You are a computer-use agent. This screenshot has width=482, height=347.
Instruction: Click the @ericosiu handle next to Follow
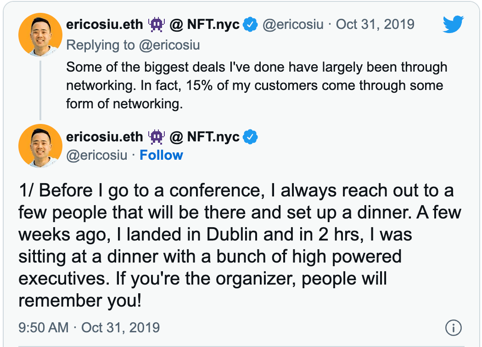click(97, 155)
